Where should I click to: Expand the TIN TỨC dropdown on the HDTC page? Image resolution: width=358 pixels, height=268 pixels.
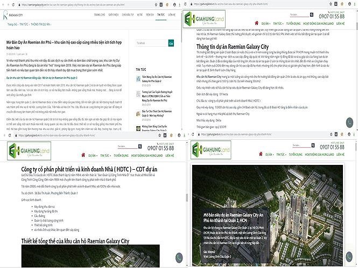(106, 156)
